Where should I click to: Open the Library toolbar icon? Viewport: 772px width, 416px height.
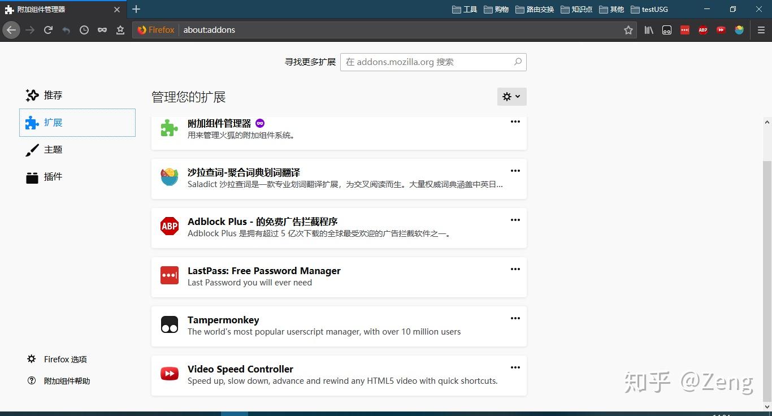[649, 30]
